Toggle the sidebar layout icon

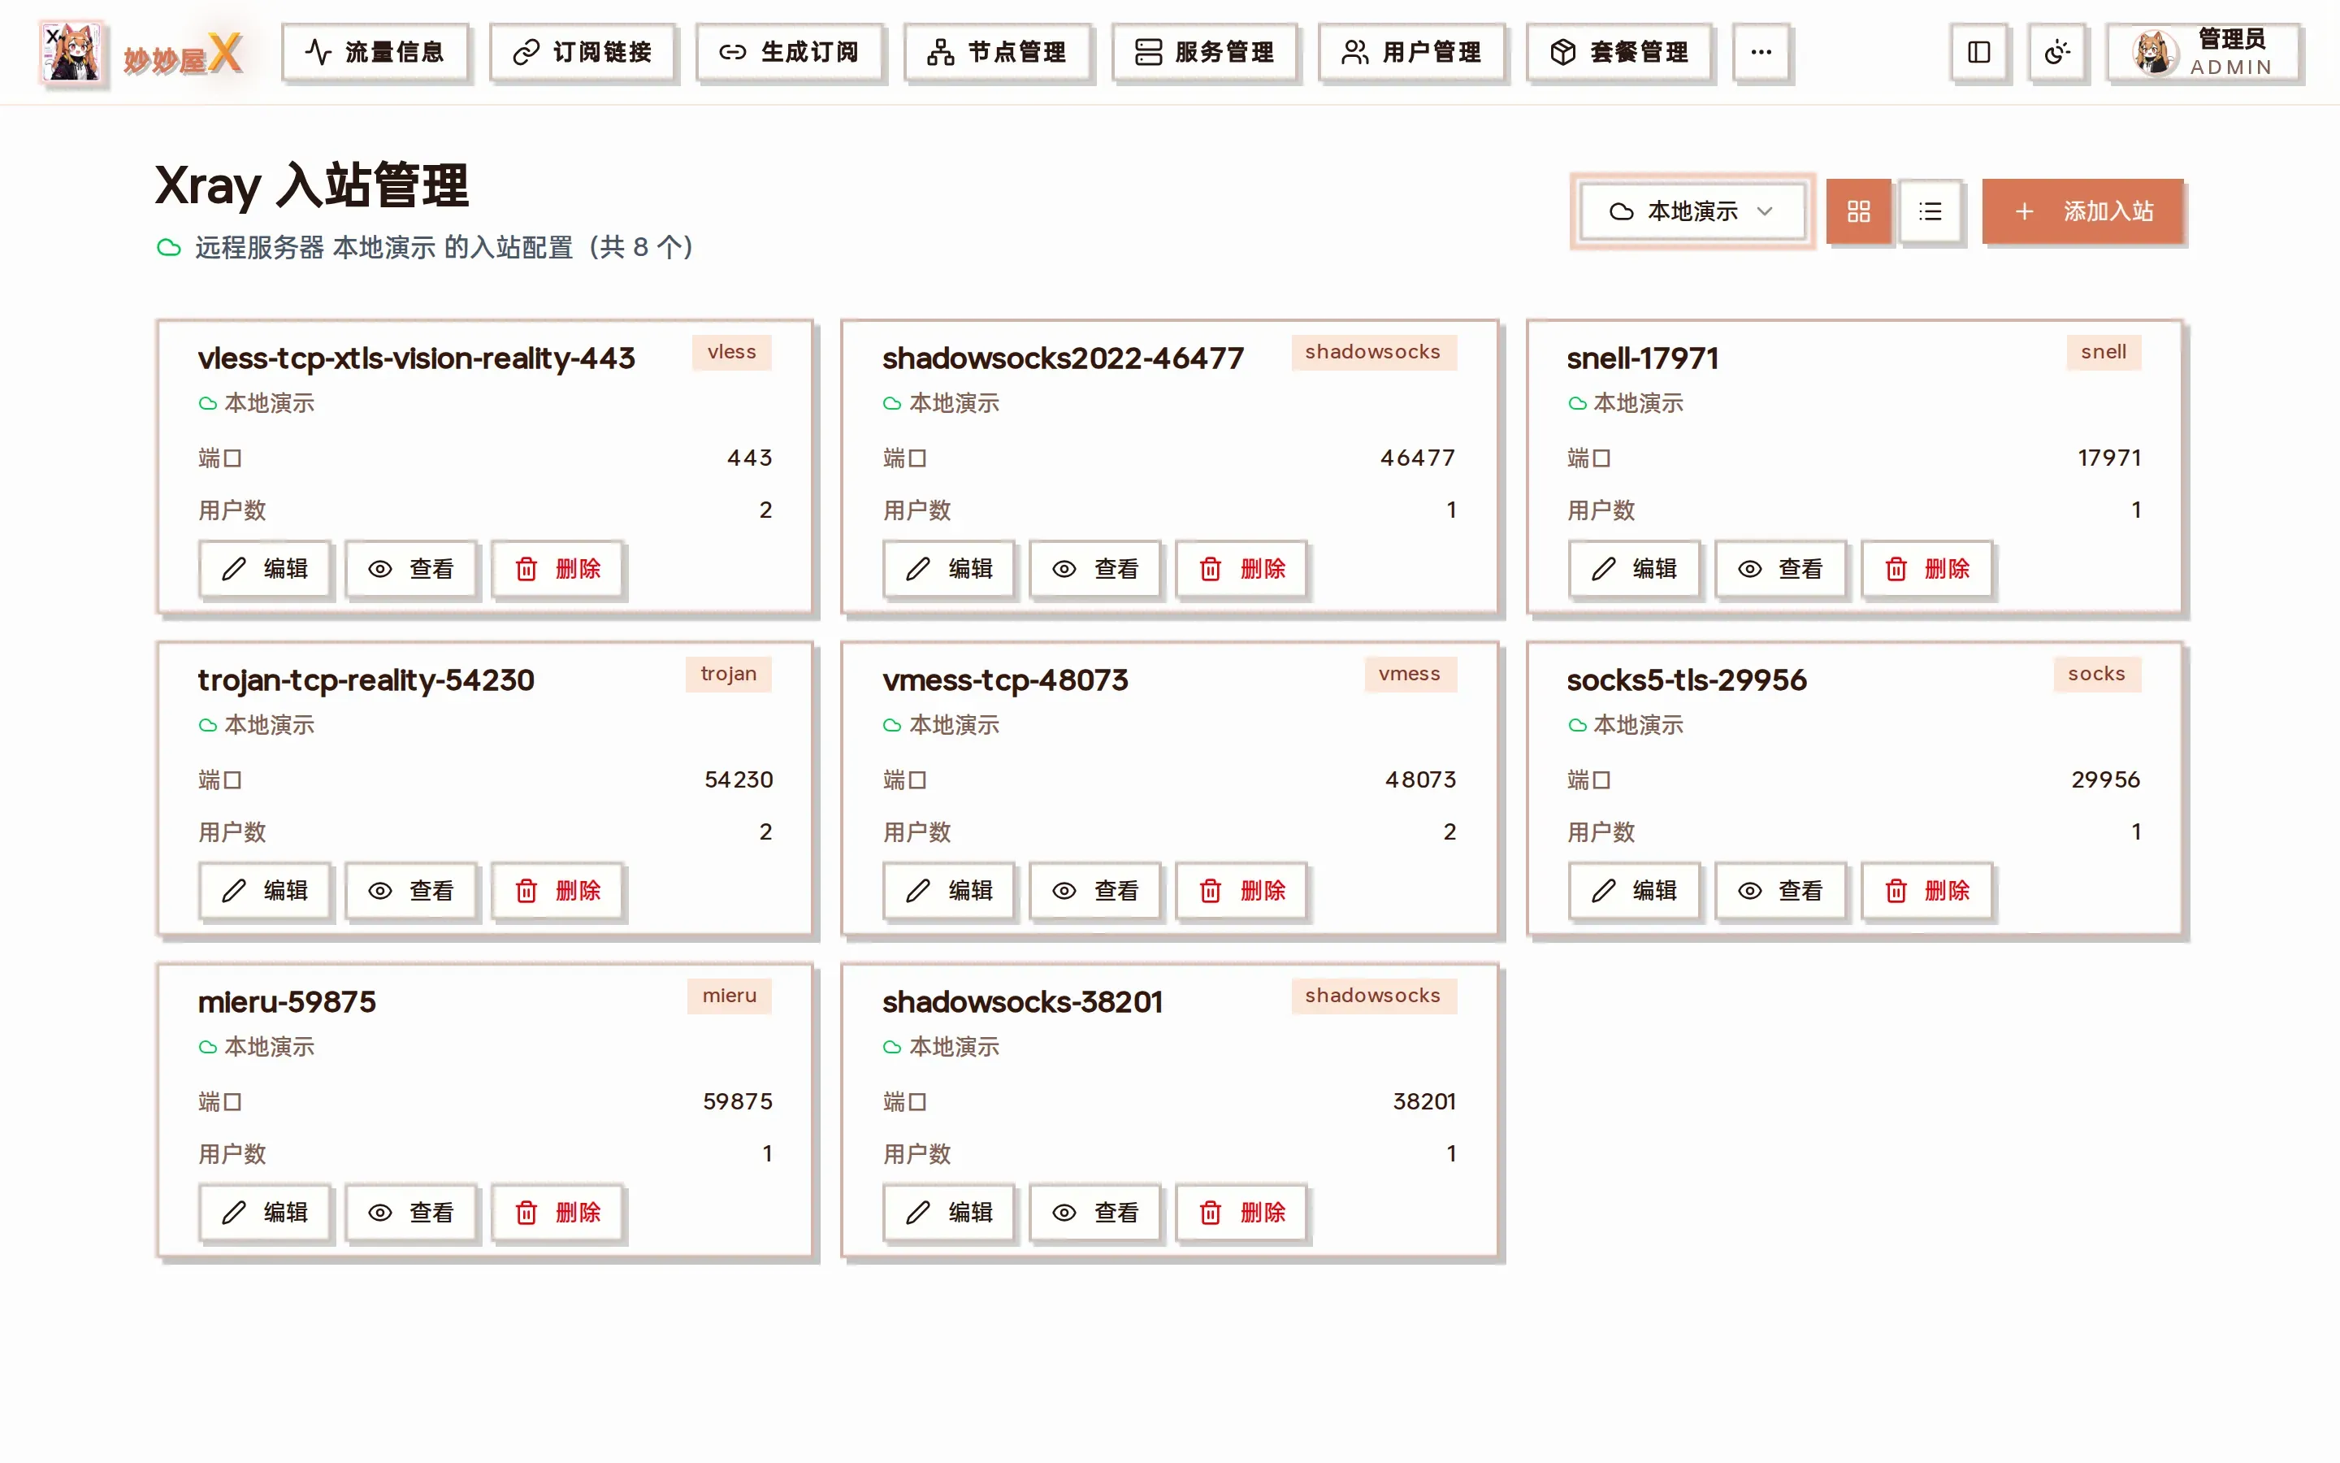[1978, 52]
